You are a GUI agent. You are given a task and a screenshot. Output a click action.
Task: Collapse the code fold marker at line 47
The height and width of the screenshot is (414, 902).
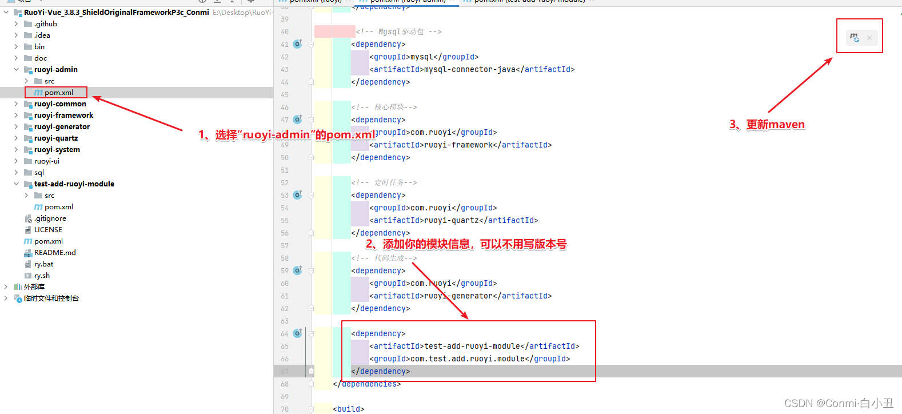[311, 120]
